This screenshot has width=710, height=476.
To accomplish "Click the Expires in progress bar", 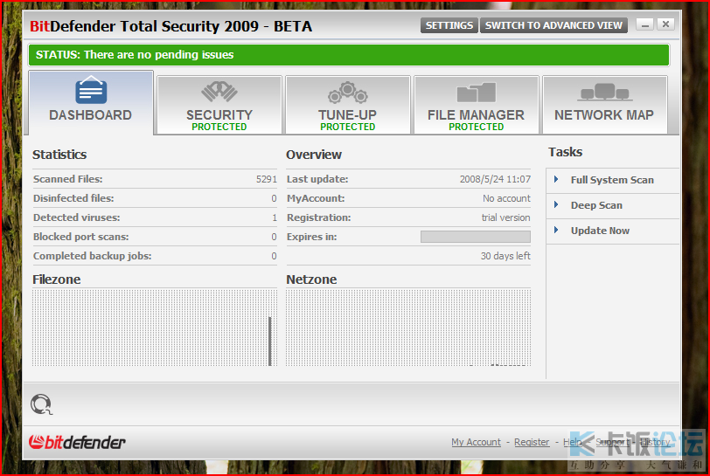I will [x=475, y=237].
